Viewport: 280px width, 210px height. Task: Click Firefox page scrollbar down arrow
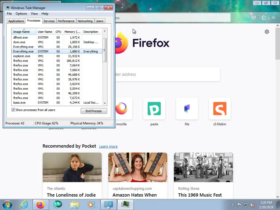click(278, 197)
